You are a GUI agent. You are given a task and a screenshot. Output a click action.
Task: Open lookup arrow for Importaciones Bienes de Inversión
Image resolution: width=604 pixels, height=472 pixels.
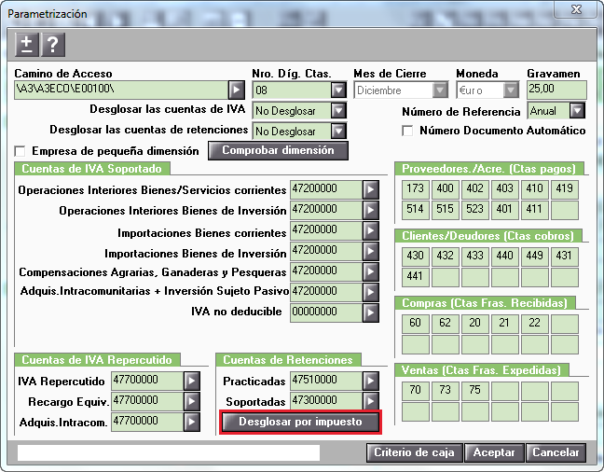point(371,251)
